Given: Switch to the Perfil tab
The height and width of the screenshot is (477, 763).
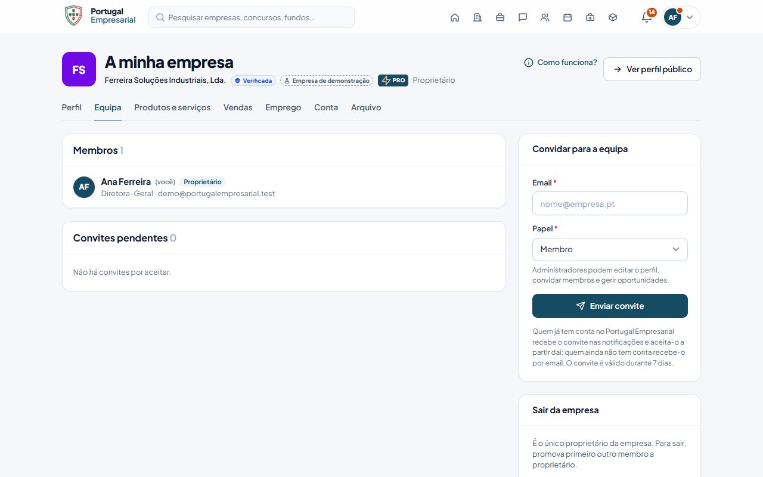Looking at the screenshot, I should (72, 108).
